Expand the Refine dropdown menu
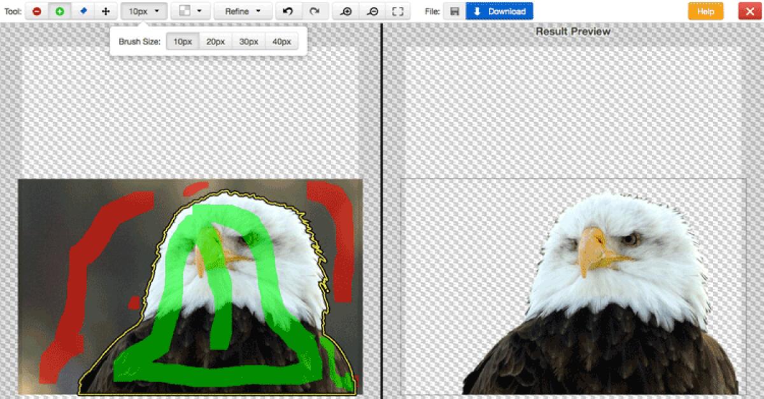 [x=243, y=11]
